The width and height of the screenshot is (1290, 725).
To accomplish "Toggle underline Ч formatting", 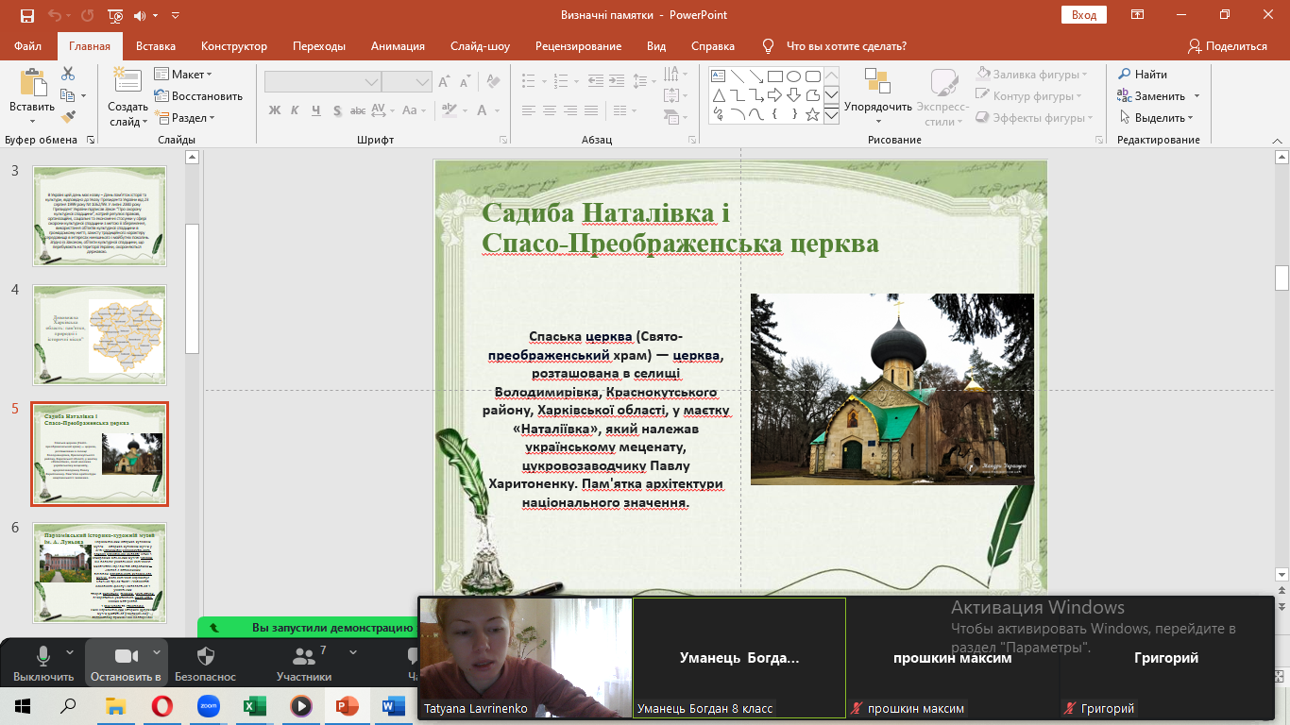I will (316, 110).
